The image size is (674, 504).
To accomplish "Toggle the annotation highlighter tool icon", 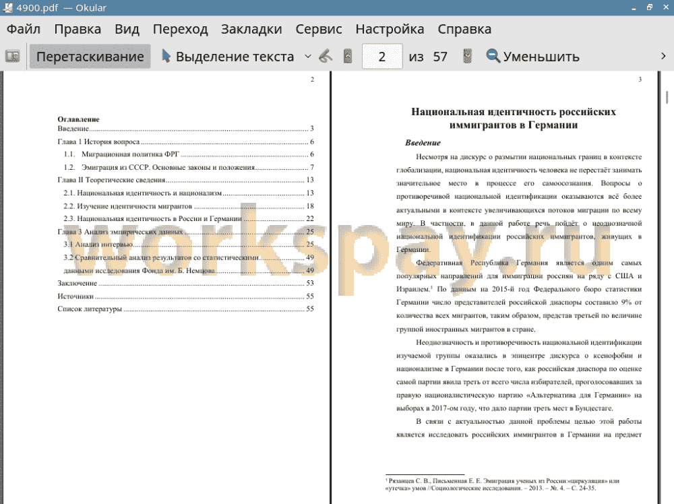I will (x=326, y=57).
